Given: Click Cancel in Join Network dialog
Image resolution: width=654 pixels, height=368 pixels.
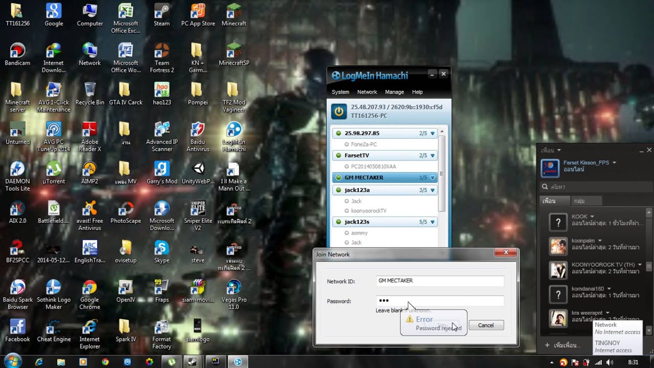Looking at the screenshot, I should 486,325.
